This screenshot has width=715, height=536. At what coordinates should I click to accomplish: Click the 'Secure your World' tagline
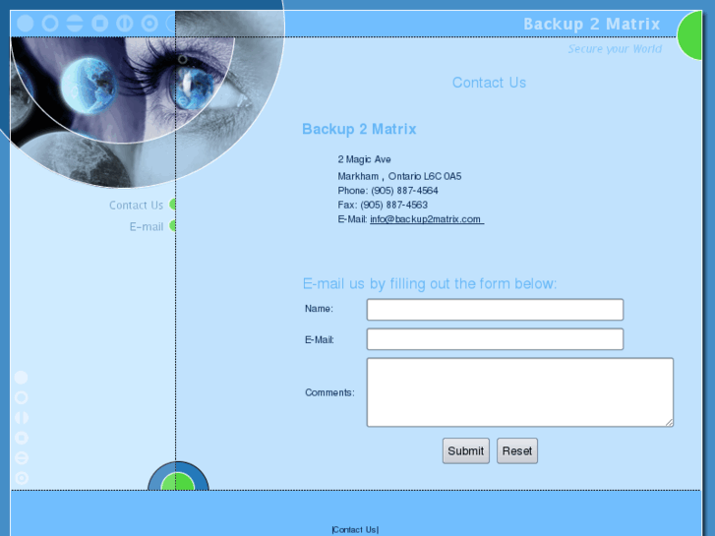click(x=615, y=49)
